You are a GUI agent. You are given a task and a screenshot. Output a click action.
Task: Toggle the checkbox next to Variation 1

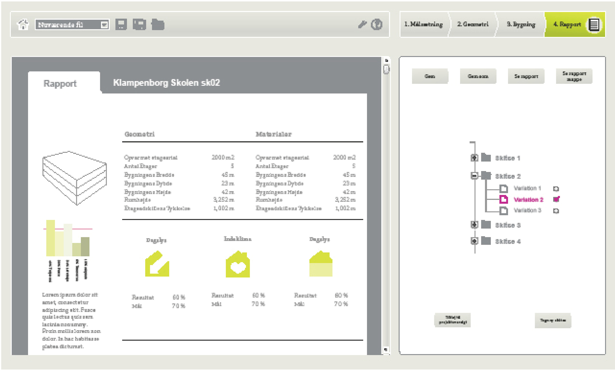click(556, 189)
